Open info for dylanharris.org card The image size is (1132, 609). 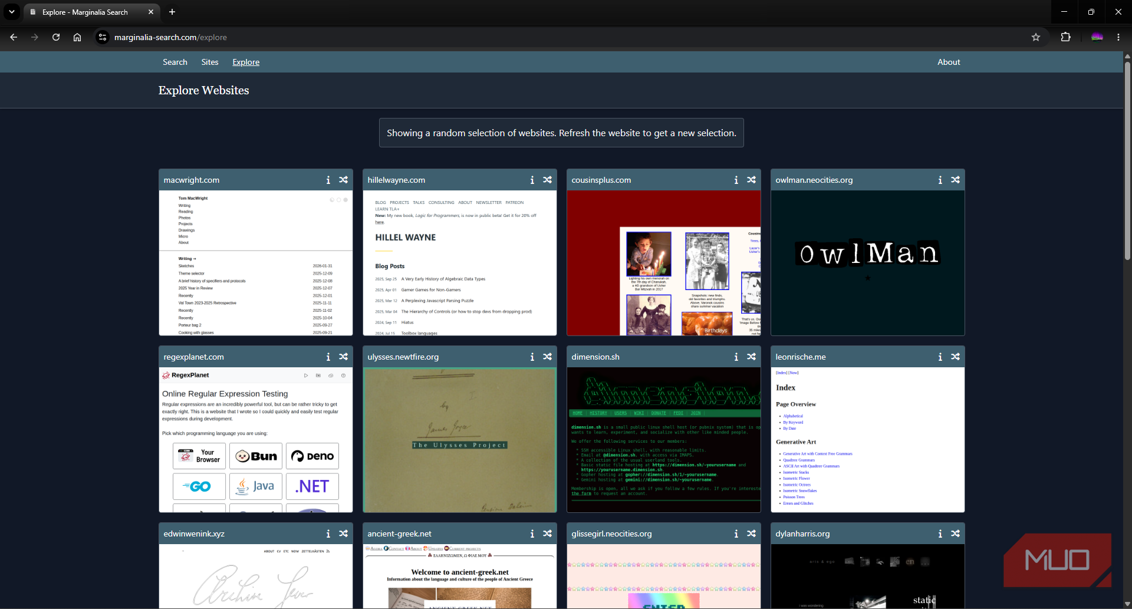pyautogui.click(x=940, y=534)
